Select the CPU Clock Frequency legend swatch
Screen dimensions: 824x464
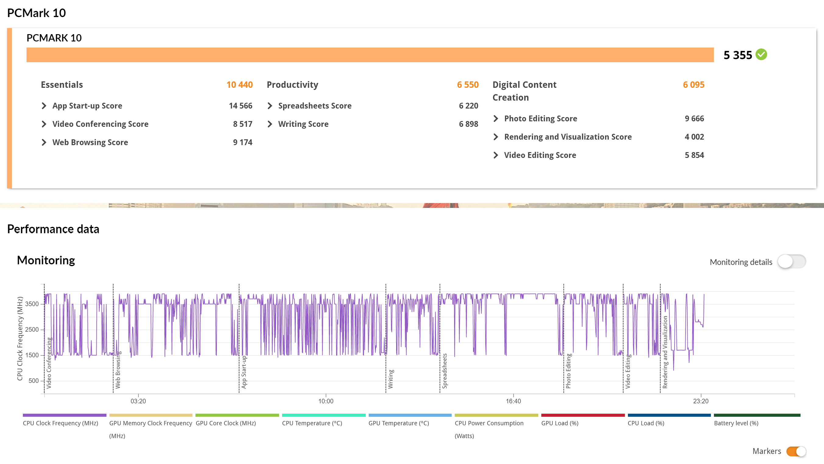(x=64, y=415)
